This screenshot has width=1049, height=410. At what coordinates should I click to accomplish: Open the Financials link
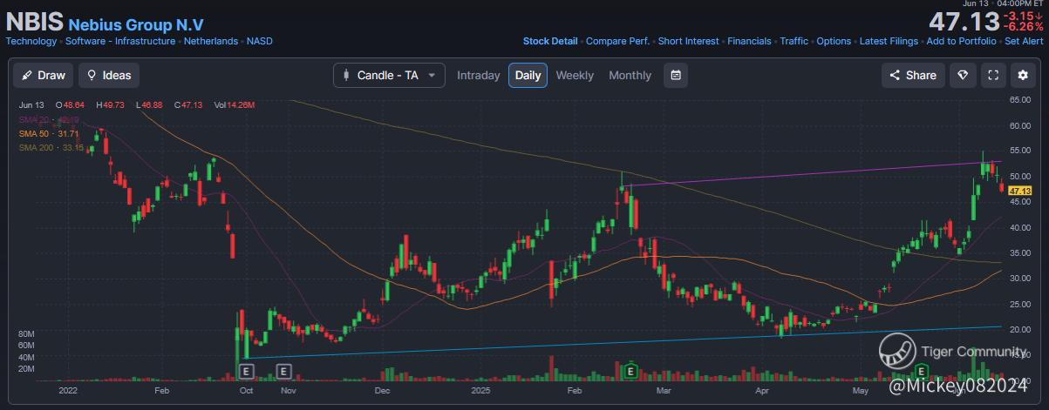point(750,41)
